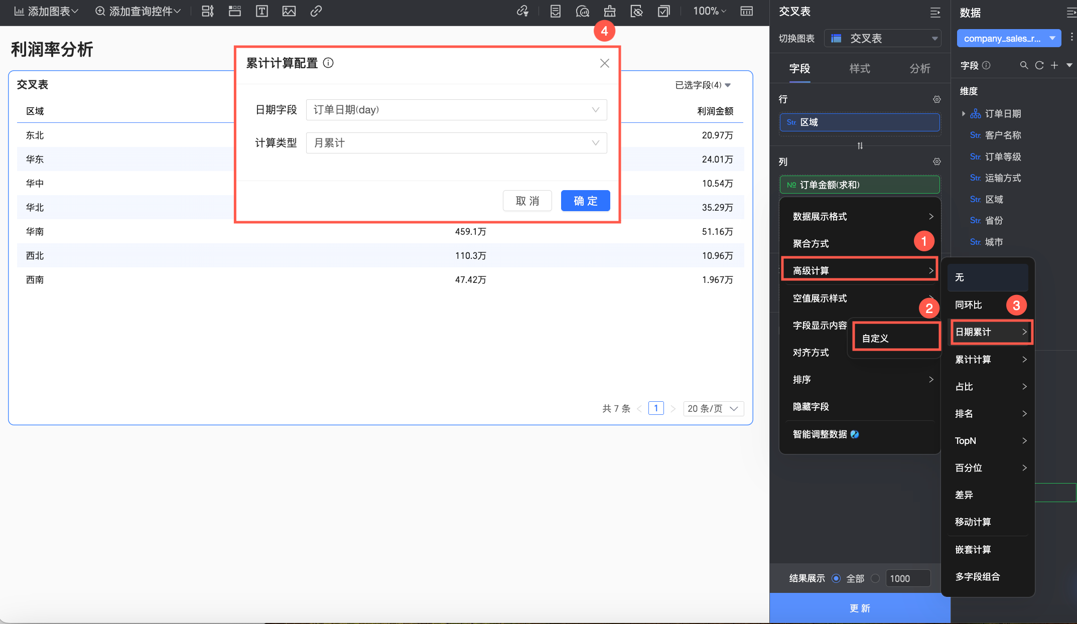The height and width of the screenshot is (624, 1077).
Task: Click 确定 in the 累计计算配置 dialog
Action: coord(585,201)
